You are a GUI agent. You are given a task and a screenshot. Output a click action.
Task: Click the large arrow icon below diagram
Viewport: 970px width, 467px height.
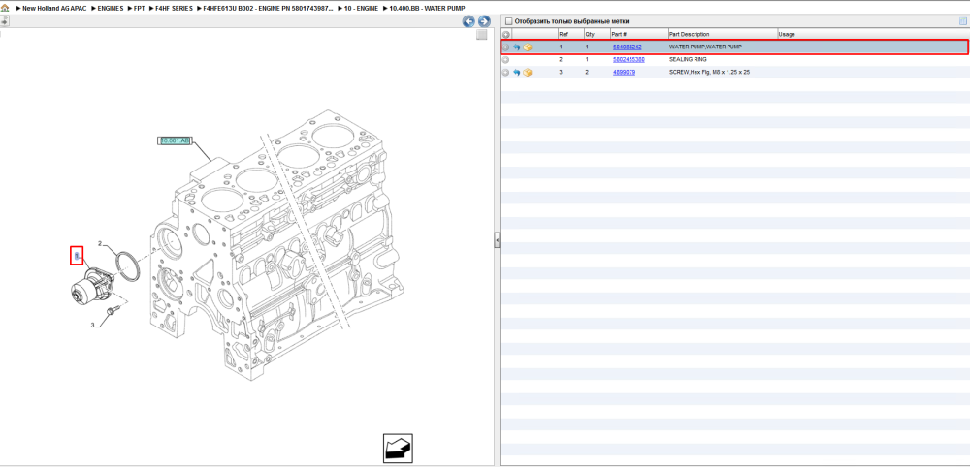(x=398, y=449)
